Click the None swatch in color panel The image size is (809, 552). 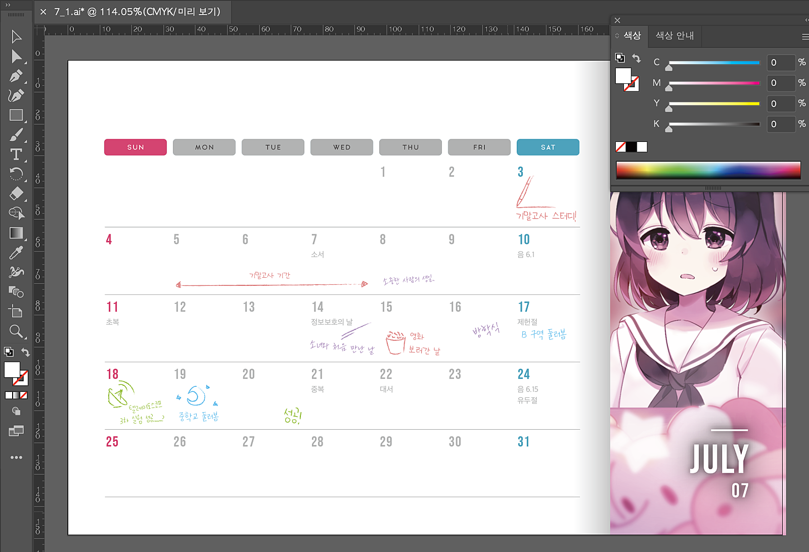click(620, 147)
